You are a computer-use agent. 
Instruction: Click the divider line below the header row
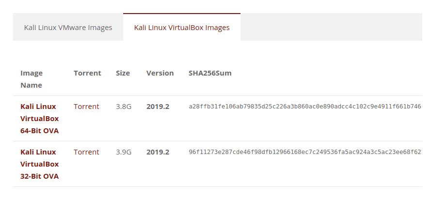click(217, 96)
